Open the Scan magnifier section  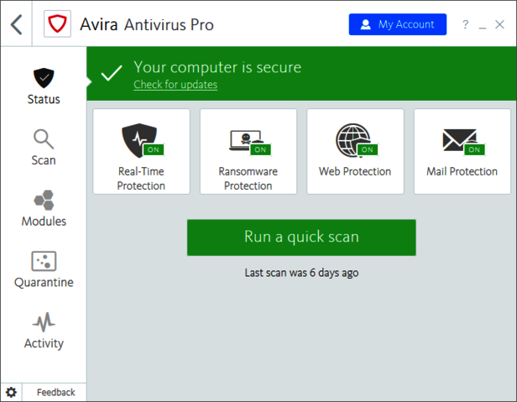[44, 147]
